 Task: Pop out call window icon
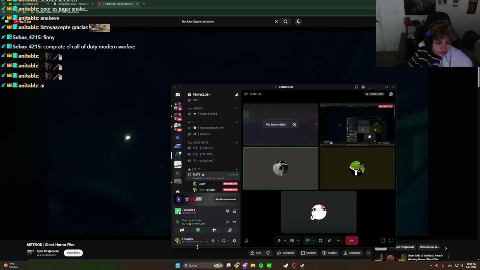coord(383,240)
